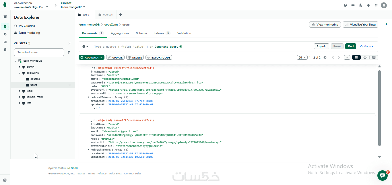Click the View monitoring button
This screenshot has height=185, width=392.
tap(325, 25)
